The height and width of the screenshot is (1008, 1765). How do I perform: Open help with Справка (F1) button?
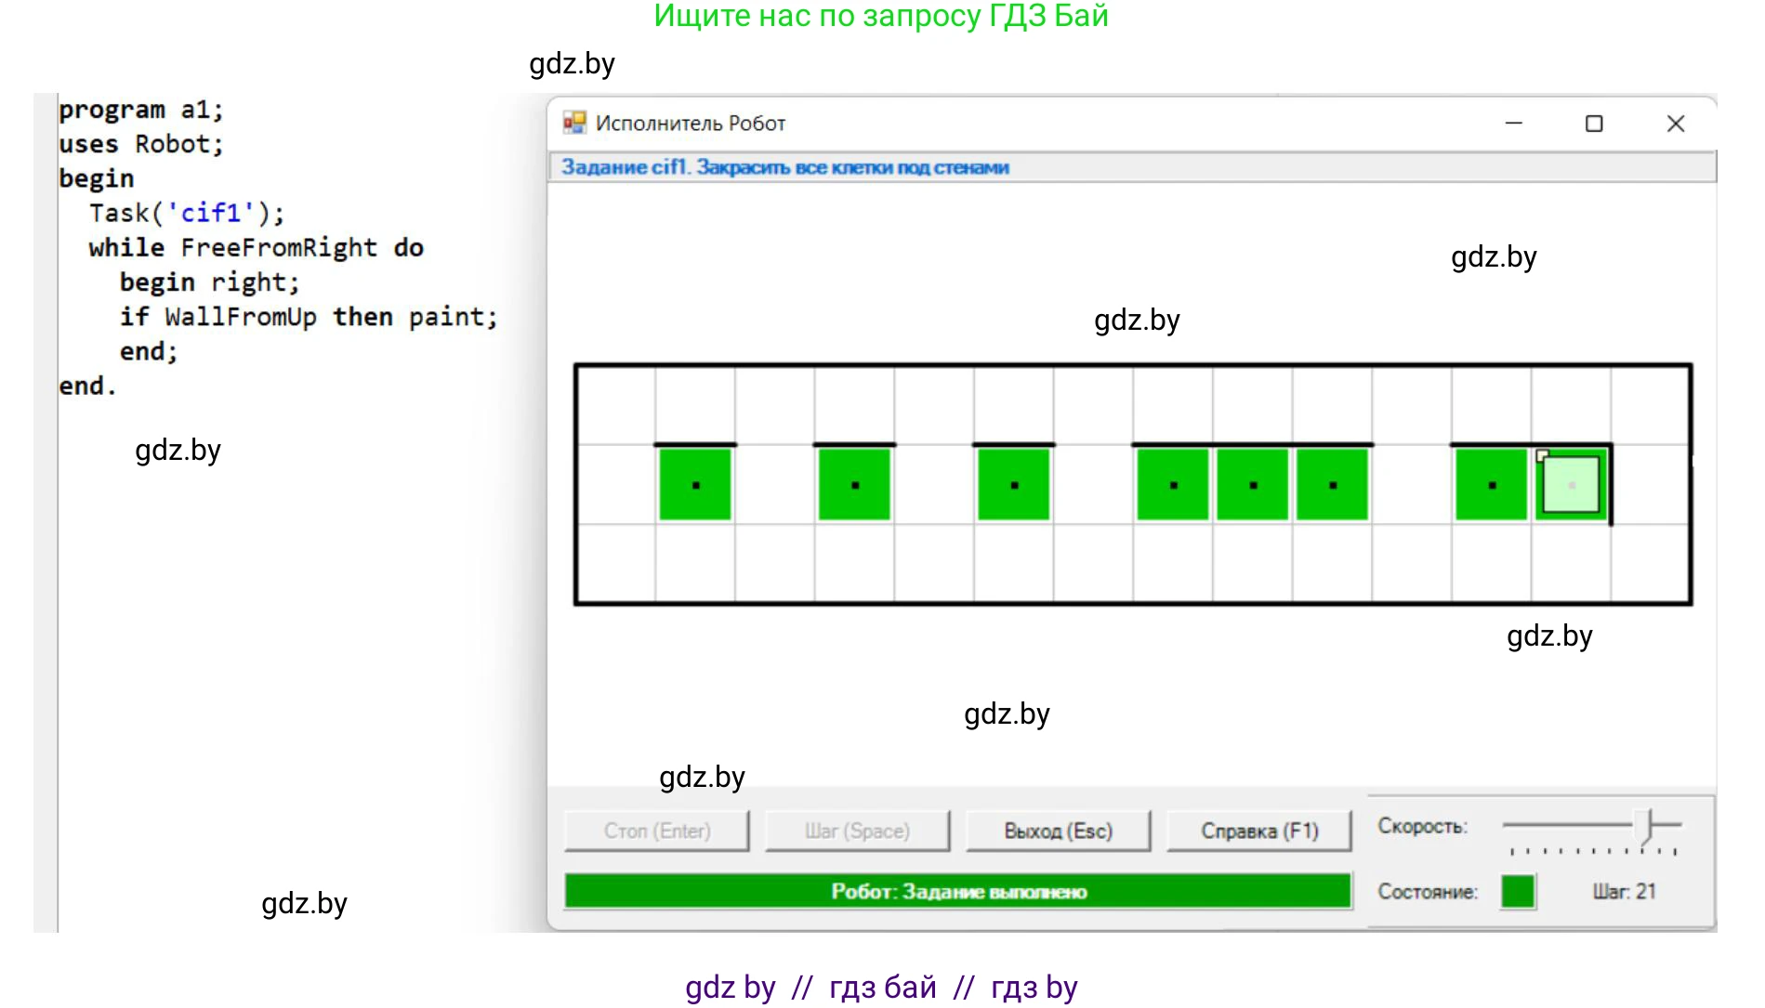click(1258, 831)
